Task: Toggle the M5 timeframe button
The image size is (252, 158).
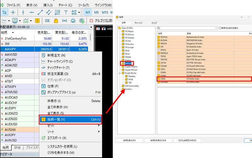Action: [96, 12]
